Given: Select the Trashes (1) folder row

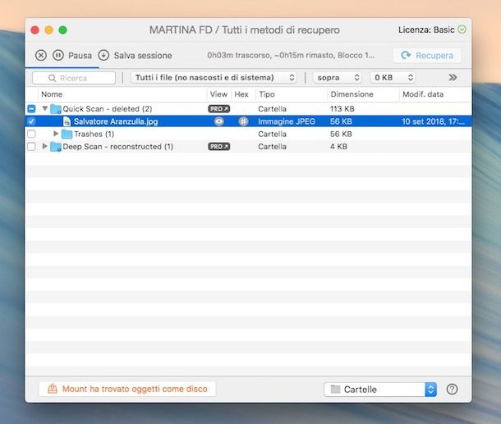Looking at the screenshot, I should [248, 134].
